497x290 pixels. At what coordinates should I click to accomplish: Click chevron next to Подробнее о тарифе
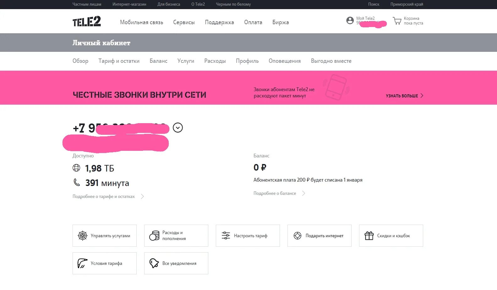coord(142,196)
